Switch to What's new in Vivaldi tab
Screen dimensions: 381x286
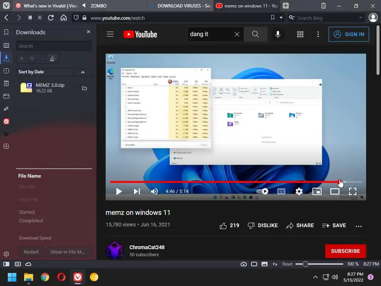coord(47,6)
